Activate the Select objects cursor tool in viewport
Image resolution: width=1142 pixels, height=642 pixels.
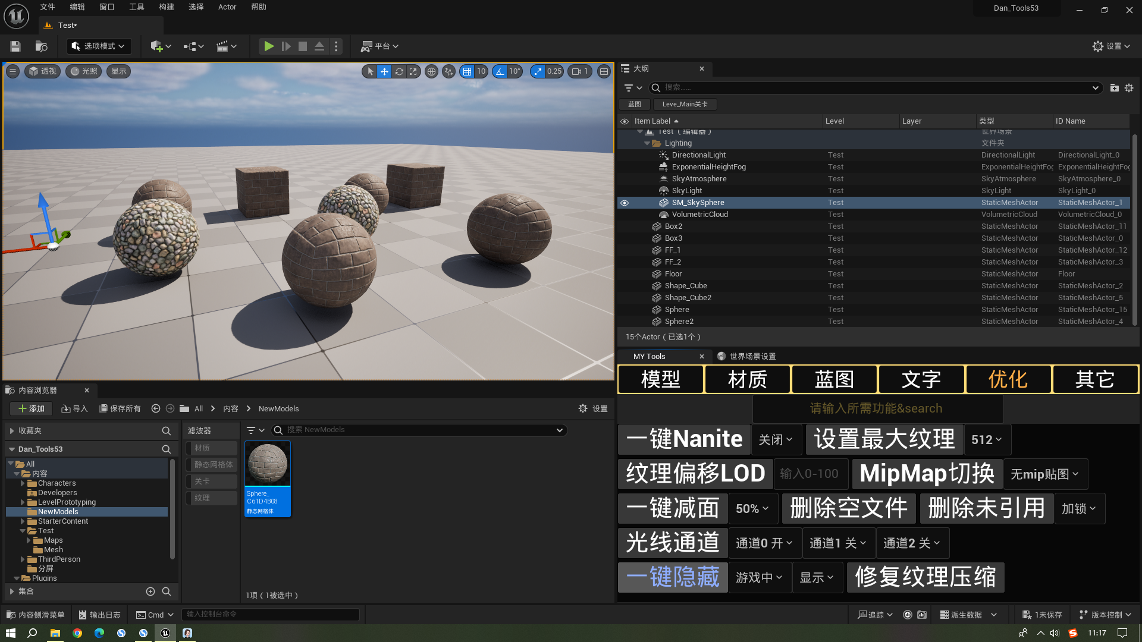coord(370,71)
